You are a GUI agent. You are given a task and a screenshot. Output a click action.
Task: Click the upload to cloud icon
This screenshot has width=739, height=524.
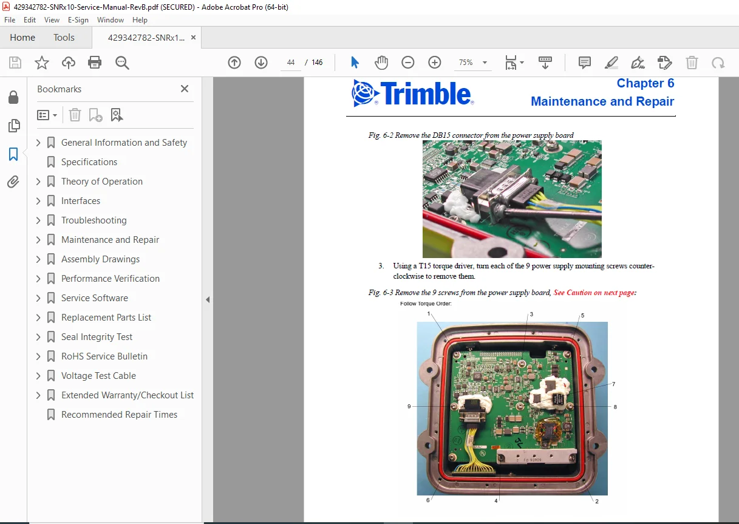(x=69, y=63)
